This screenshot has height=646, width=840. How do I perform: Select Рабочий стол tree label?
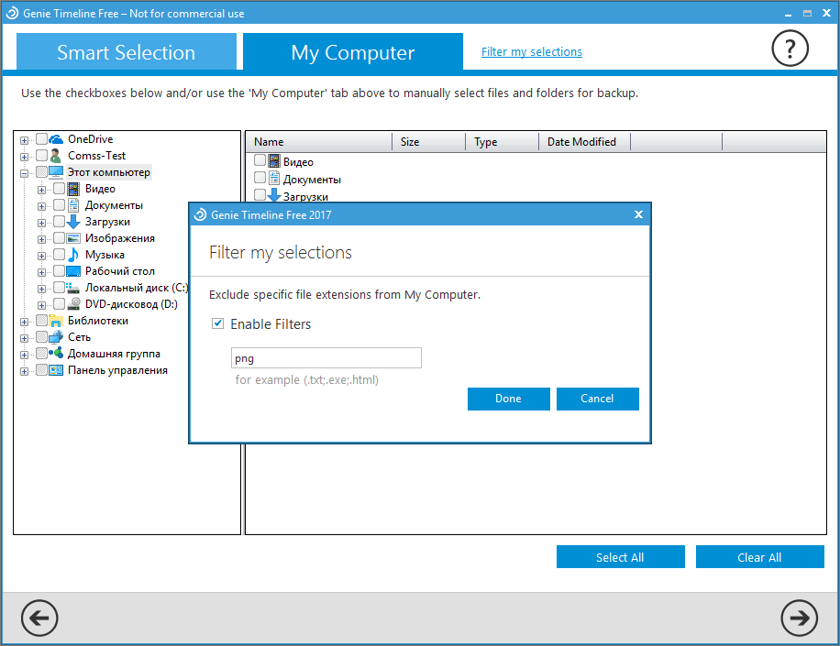(120, 271)
